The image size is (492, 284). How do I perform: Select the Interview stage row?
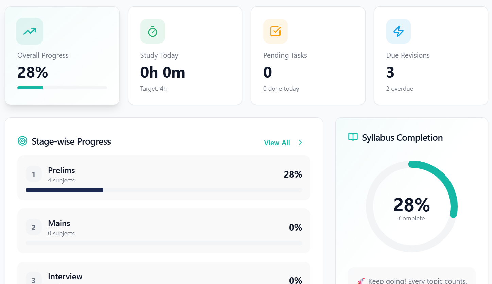164,275
